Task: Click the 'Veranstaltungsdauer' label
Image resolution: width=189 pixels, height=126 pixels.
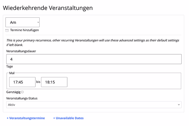Action: click(21, 51)
